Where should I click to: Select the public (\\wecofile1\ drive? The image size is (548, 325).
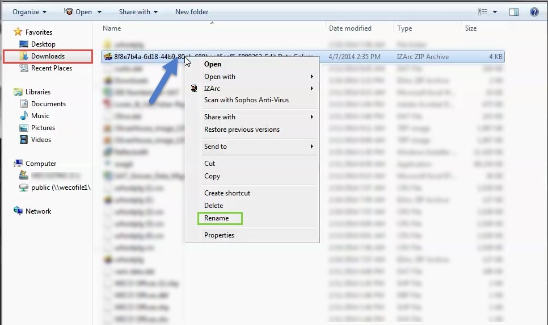61,188
